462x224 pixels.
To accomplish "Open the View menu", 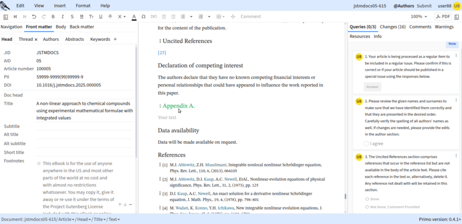I will point(39,6).
